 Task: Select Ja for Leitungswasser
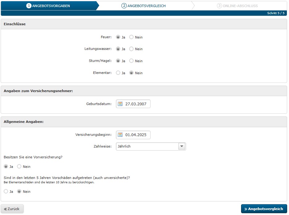[x=118, y=49]
